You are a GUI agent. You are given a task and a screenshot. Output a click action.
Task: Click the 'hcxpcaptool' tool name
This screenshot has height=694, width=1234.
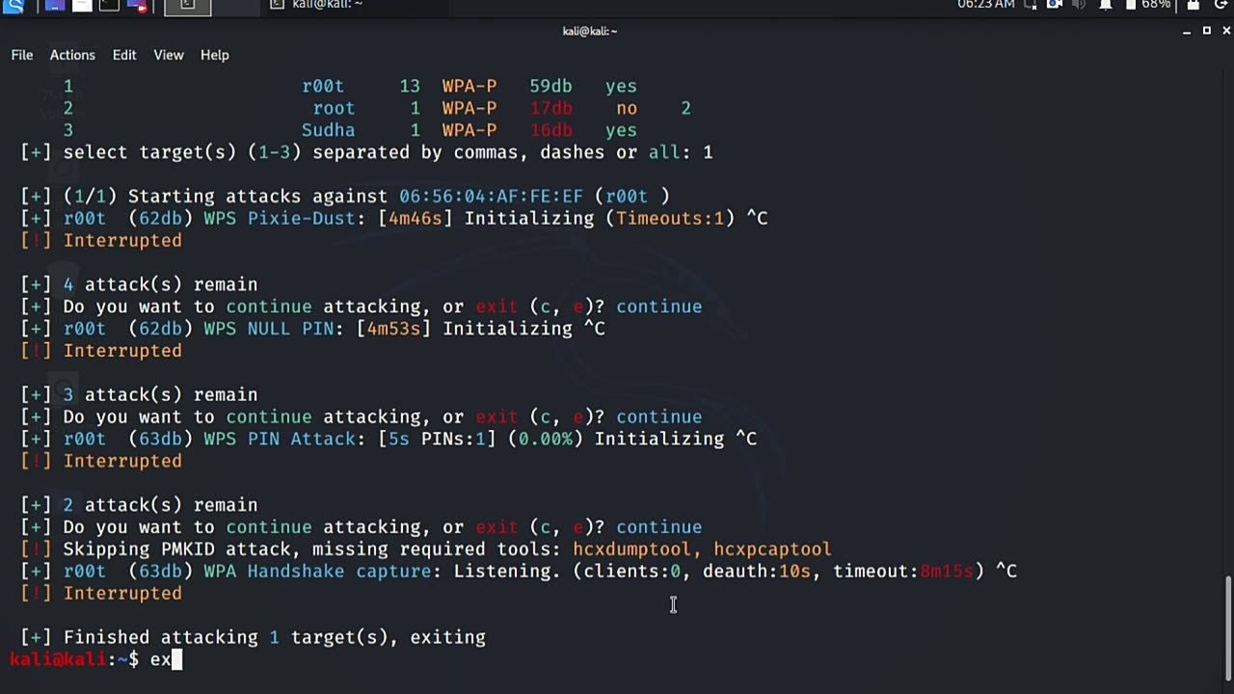point(772,549)
